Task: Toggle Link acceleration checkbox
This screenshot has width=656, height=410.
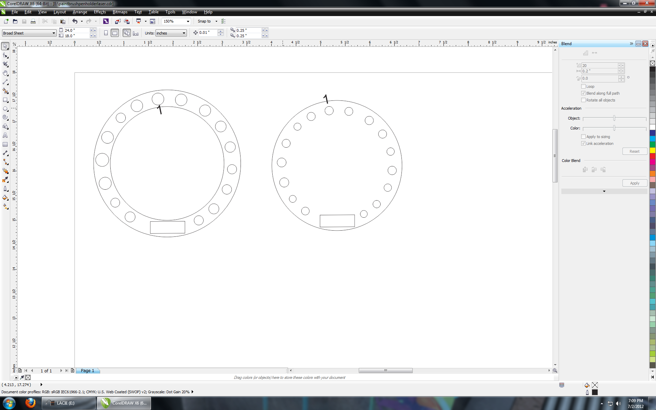Action: point(583,143)
